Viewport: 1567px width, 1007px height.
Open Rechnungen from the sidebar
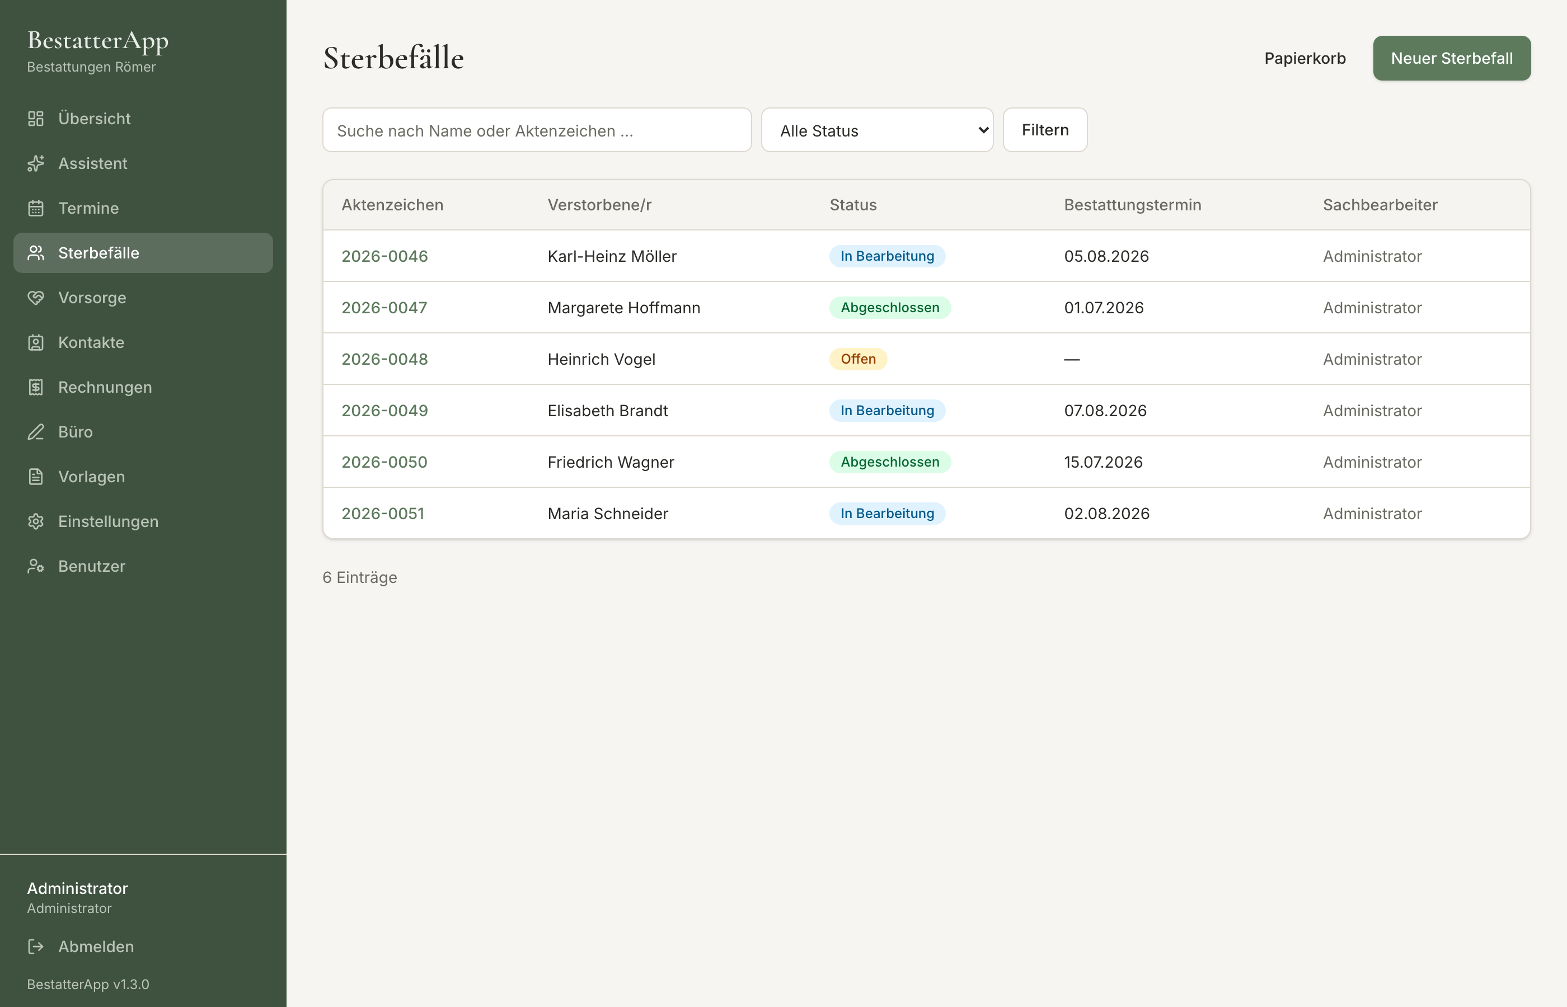coord(143,387)
